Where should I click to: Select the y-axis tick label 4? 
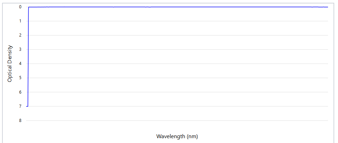pos(20,64)
